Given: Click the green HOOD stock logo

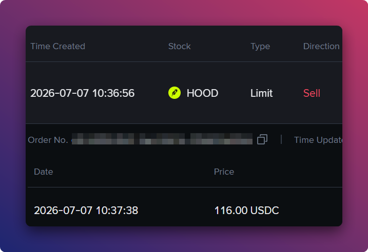Looking at the screenshot, I should pos(175,93).
